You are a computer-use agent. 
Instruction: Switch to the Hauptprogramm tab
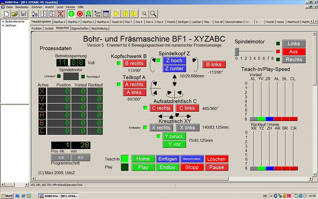pyautogui.click(x=41, y=21)
